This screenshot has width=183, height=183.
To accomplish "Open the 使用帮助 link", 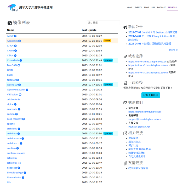I will tap(133, 138).
